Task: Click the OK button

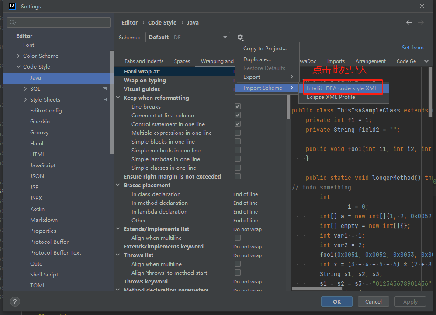Action: pyautogui.click(x=337, y=301)
